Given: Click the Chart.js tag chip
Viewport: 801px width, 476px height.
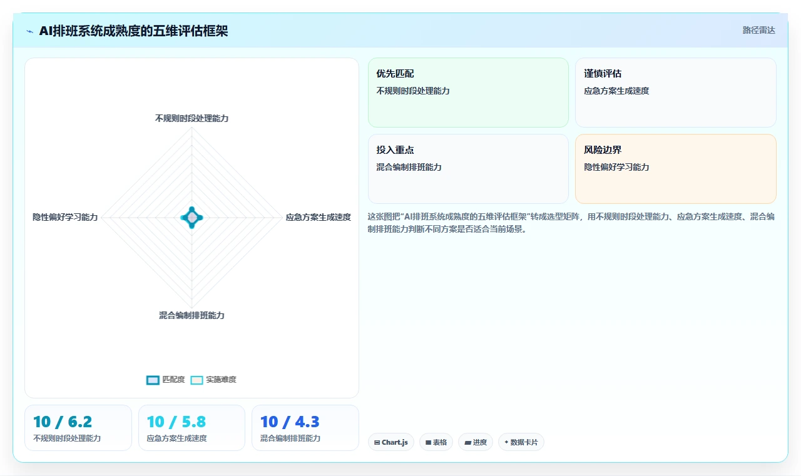Looking at the screenshot, I should point(391,442).
